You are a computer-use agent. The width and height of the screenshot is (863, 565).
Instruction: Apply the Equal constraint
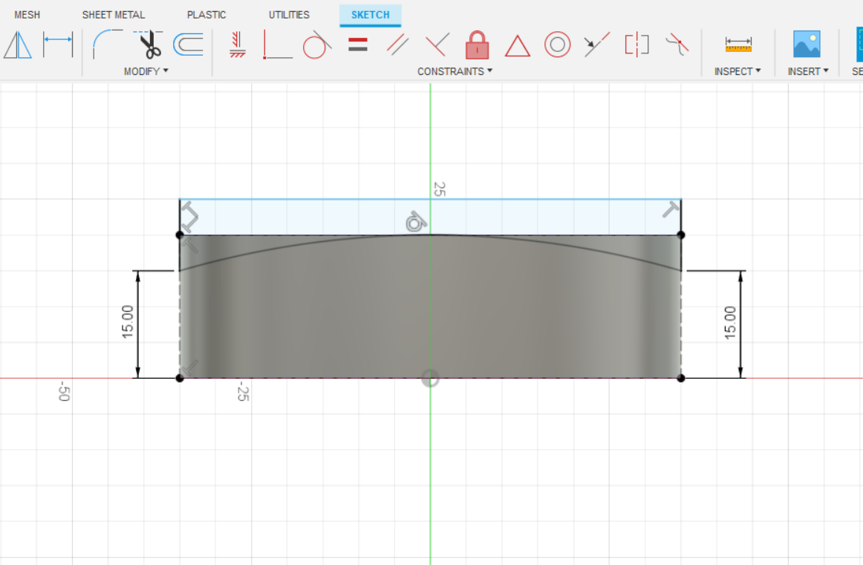[x=358, y=45]
